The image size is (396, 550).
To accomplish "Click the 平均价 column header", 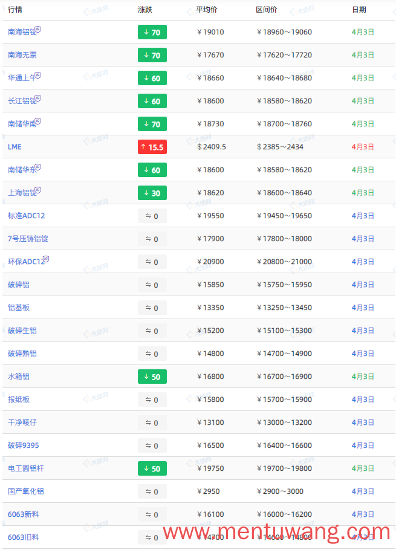I will (207, 10).
